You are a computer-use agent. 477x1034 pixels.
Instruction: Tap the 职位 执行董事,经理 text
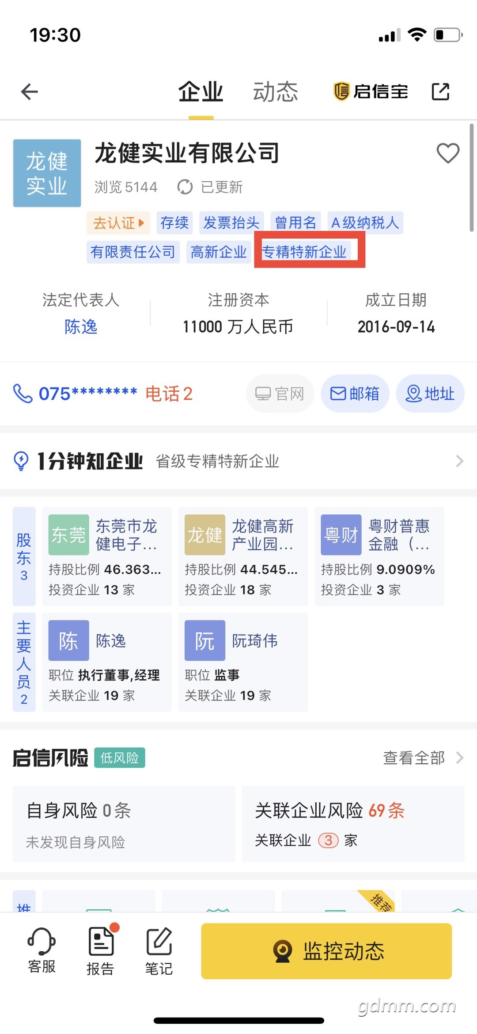pyautogui.click(x=104, y=675)
